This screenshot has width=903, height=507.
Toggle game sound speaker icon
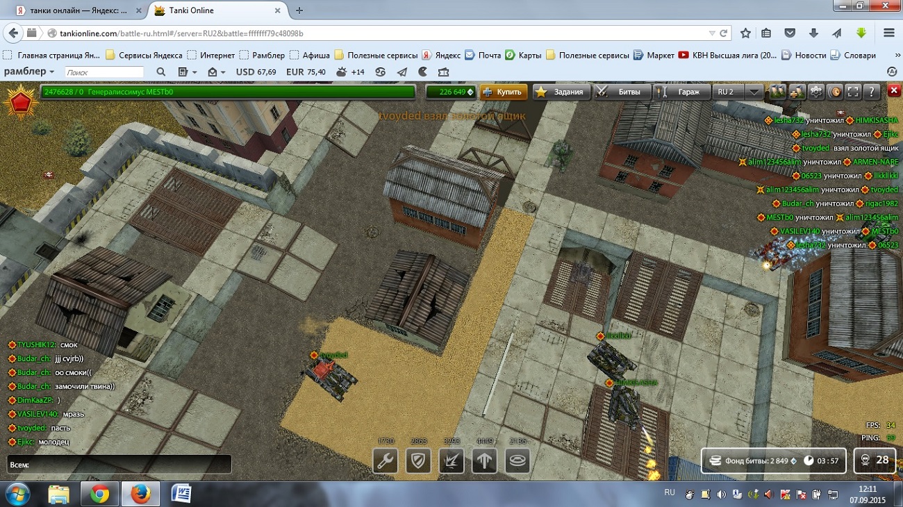(835, 92)
